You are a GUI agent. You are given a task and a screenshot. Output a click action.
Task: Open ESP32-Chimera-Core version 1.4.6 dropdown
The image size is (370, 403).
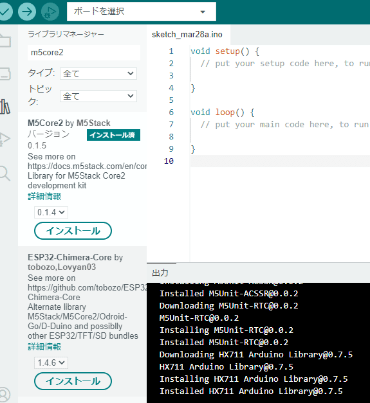(x=51, y=363)
